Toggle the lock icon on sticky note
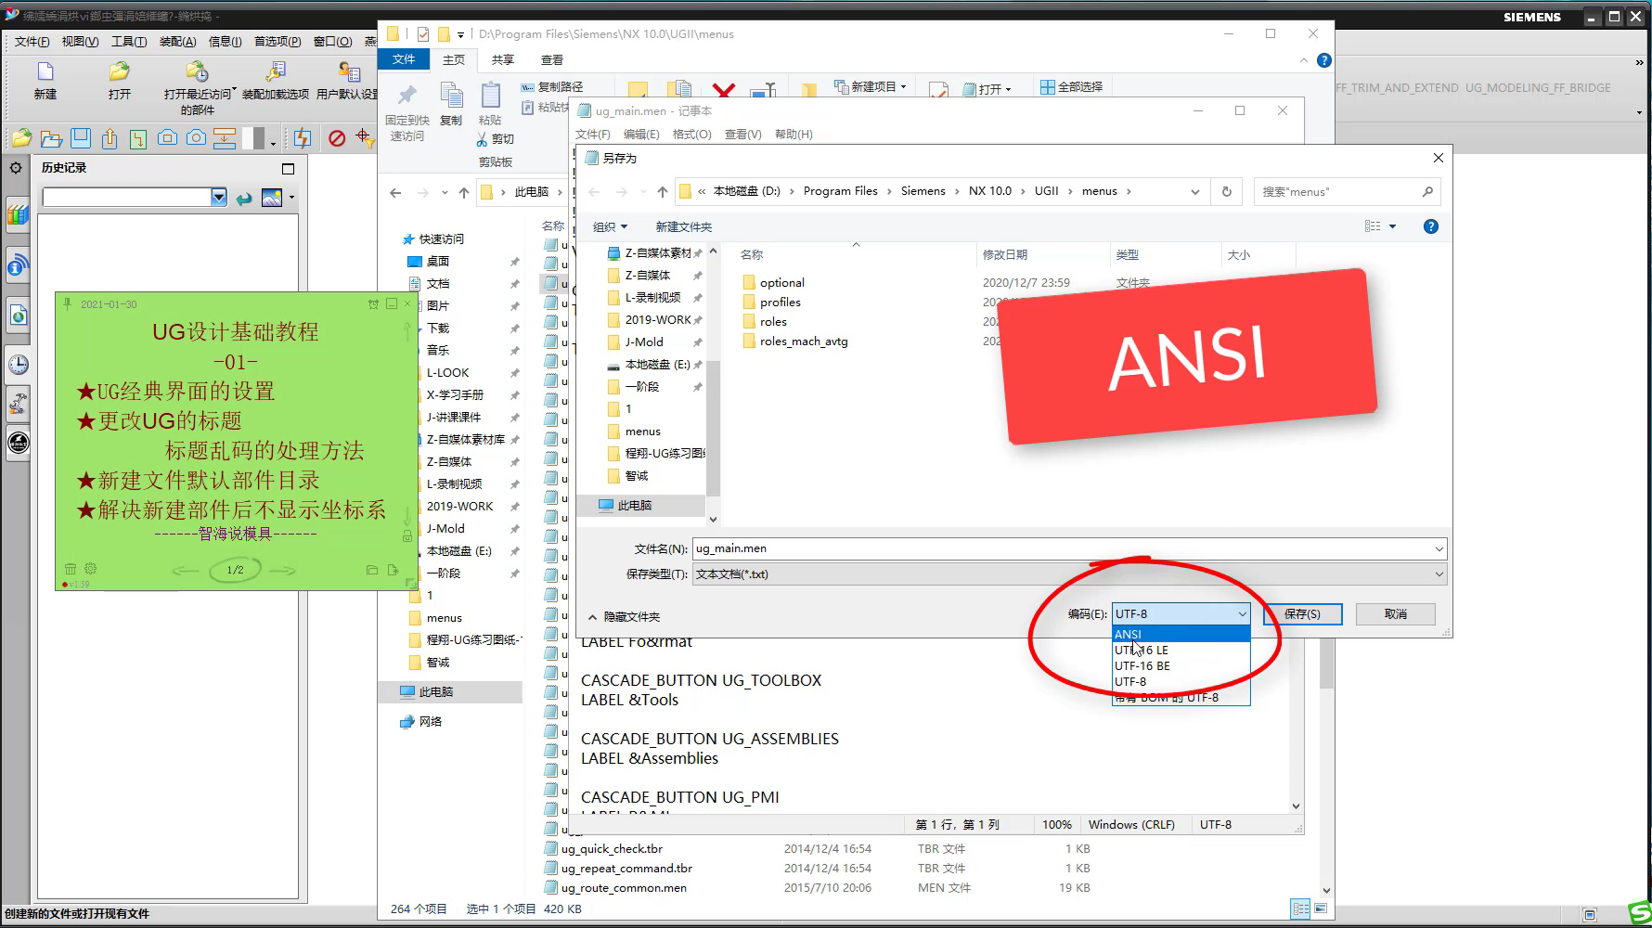This screenshot has width=1652, height=928. click(x=407, y=536)
